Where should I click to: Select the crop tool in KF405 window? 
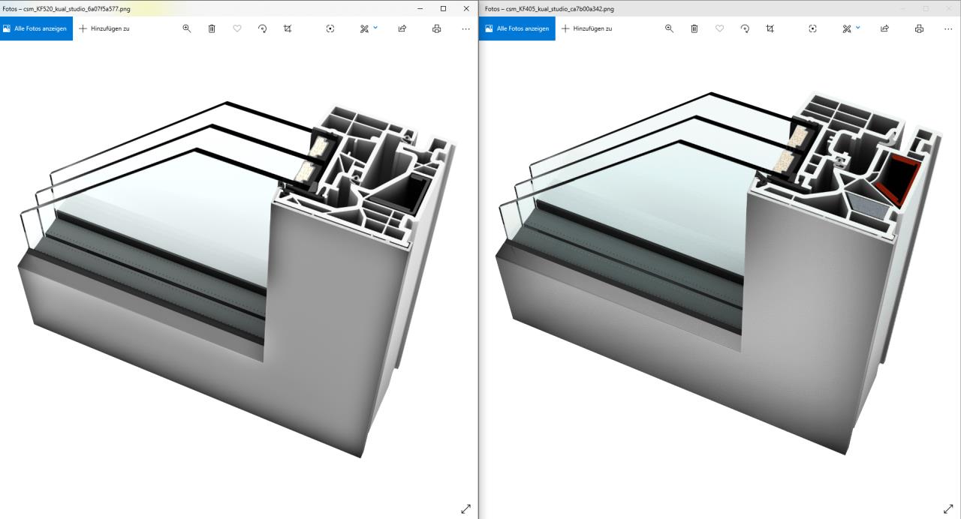coord(770,28)
